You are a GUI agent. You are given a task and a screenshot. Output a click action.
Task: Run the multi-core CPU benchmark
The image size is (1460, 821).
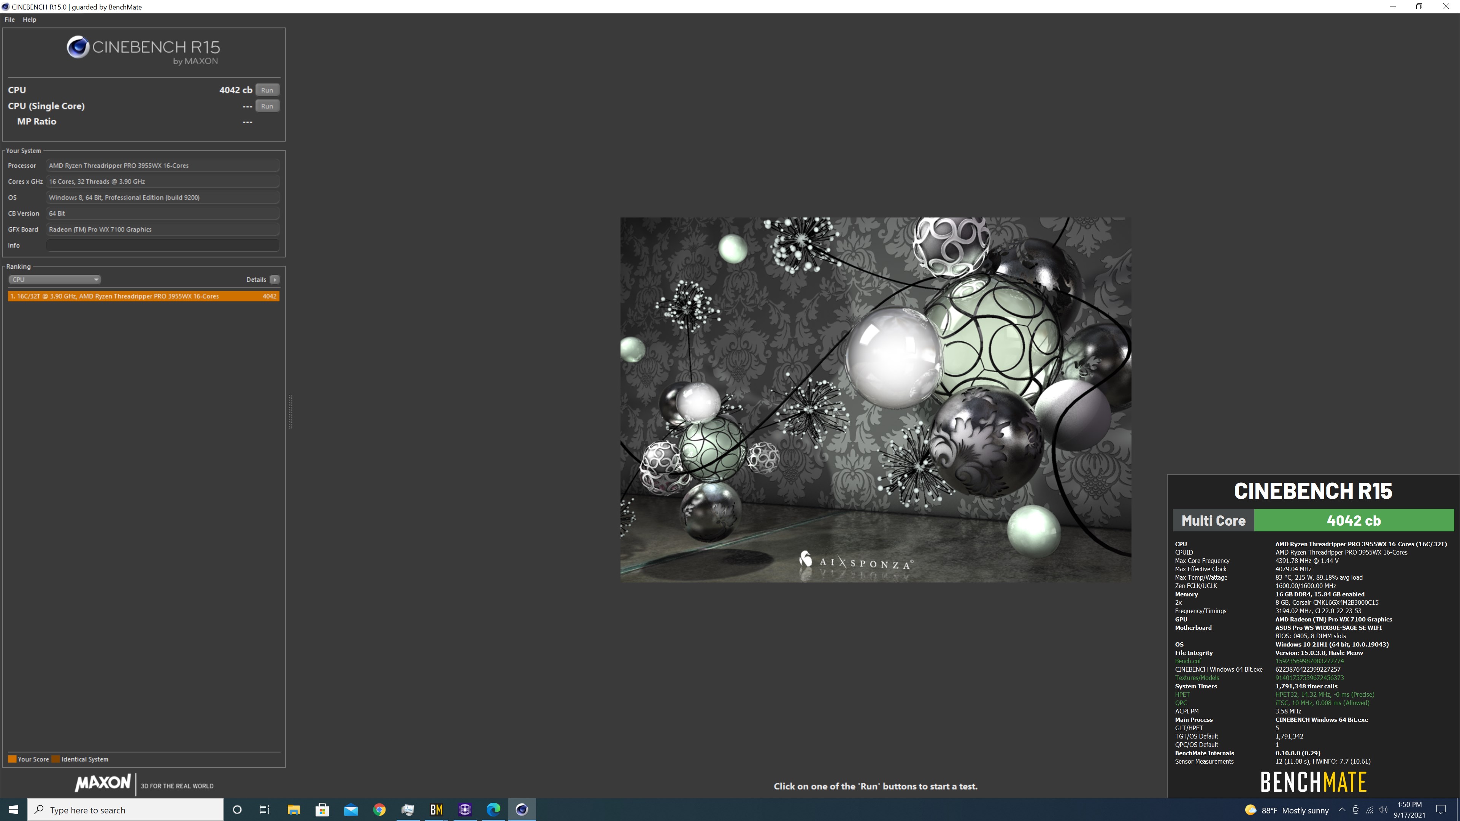click(267, 90)
